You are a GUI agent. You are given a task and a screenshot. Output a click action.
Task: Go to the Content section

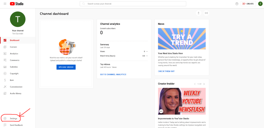coord(13,47)
